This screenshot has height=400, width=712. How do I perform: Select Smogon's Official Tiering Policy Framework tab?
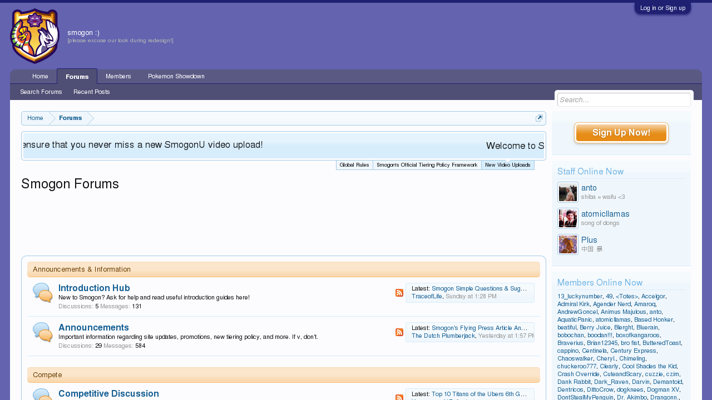(427, 165)
